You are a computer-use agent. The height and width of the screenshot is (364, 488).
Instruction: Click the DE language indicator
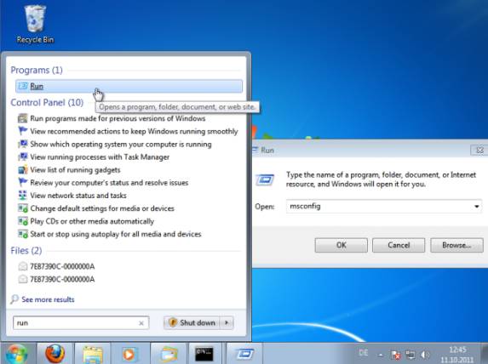click(x=363, y=352)
